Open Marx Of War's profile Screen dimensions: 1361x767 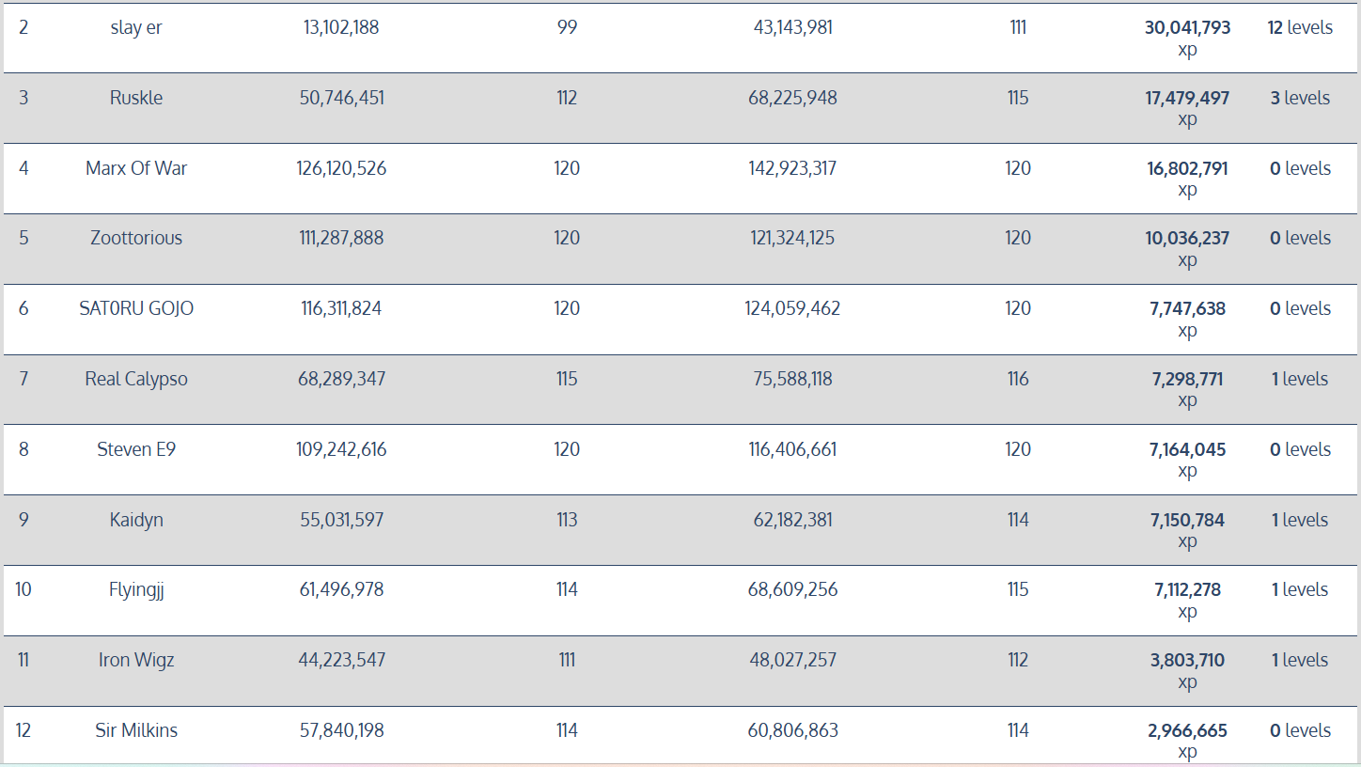pos(136,168)
